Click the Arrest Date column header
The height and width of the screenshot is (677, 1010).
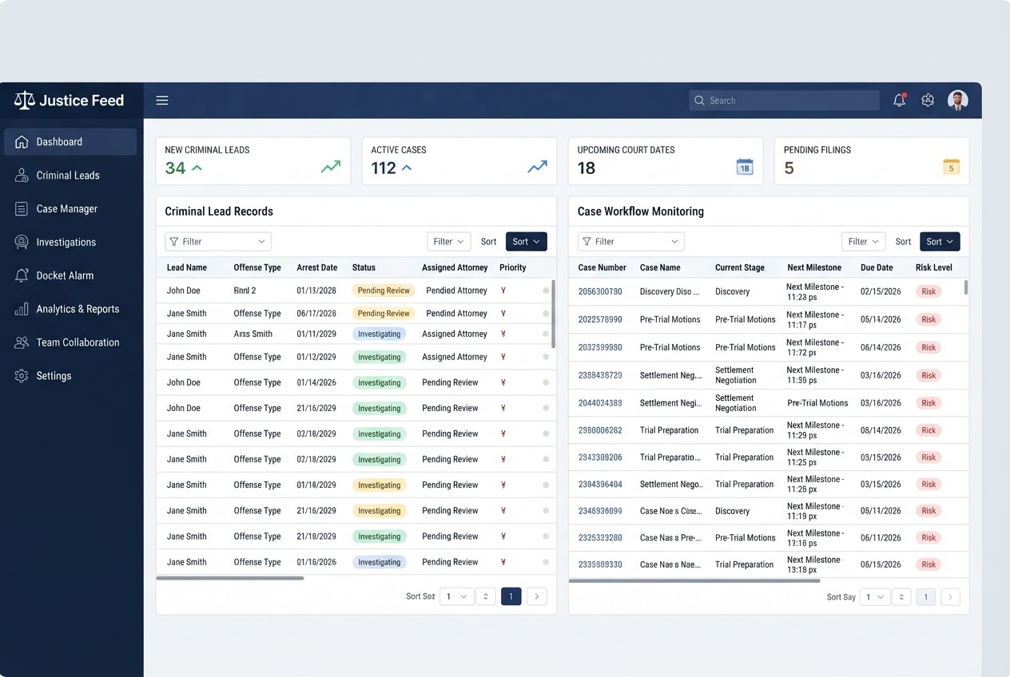(317, 267)
